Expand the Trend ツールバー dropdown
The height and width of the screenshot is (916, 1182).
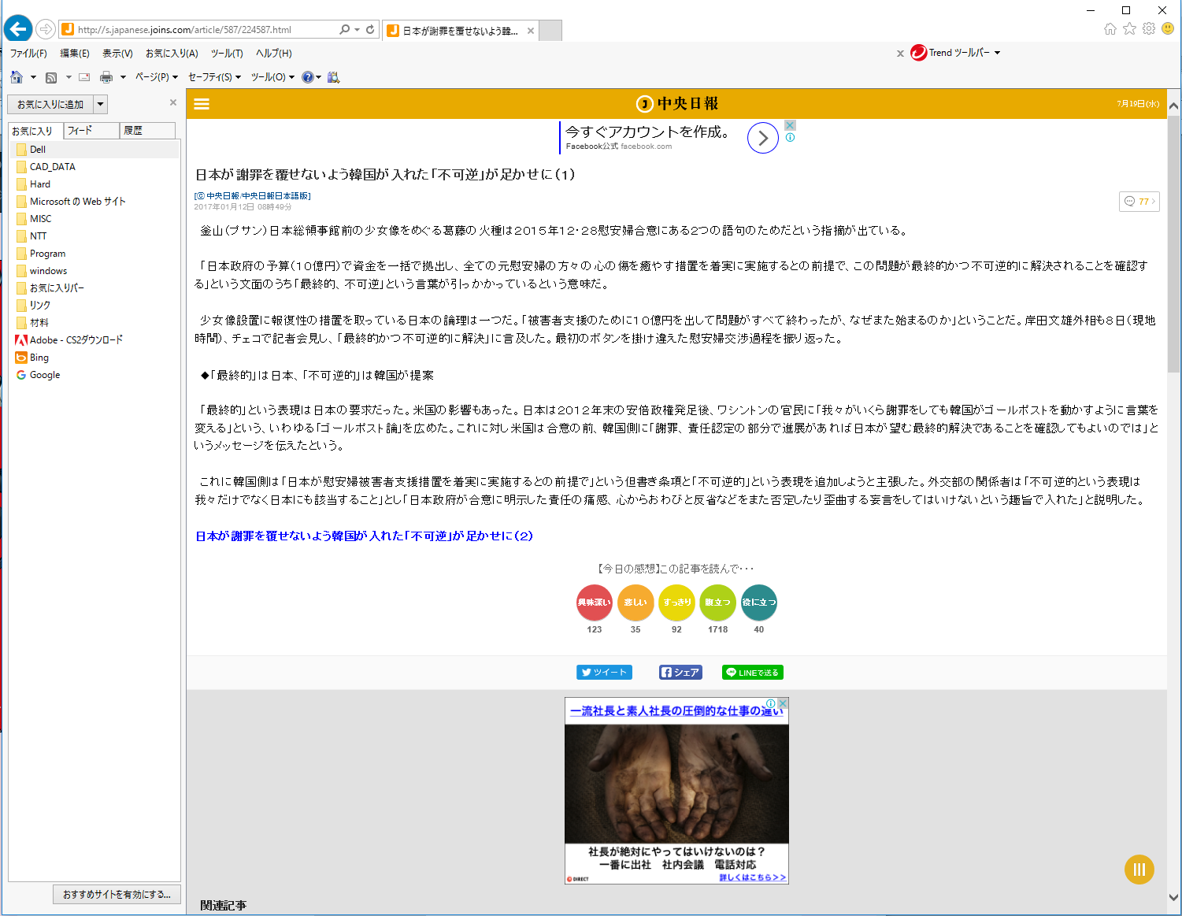point(997,53)
